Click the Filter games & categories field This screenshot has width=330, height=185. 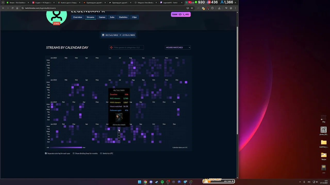coord(126,47)
